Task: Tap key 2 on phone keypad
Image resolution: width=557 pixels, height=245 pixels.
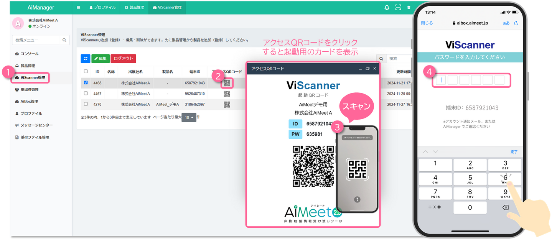Action: (470, 165)
